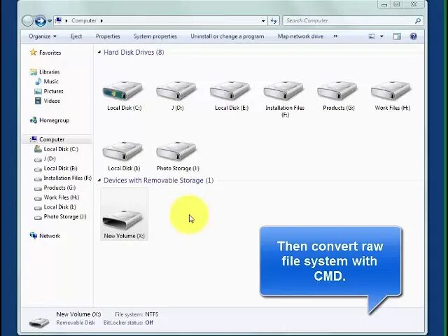Open the Local Disk (C:) drive icon
This screenshot has height=336, width=448.
tap(123, 90)
